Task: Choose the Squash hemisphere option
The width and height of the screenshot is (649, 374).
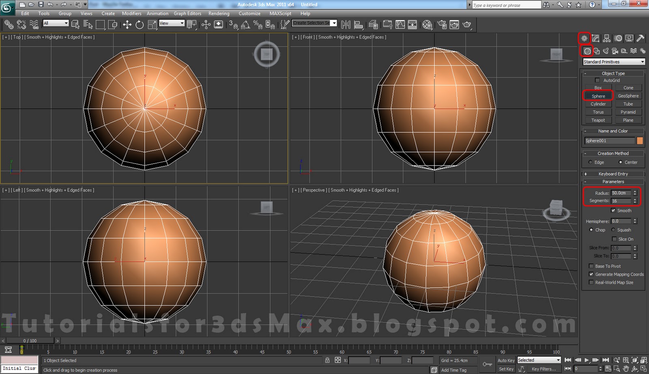Action: (613, 230)
